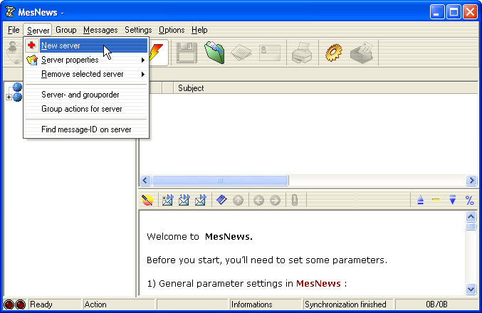This screenshot has width=482, height=313.
Task: Click the paperclip attachment icon
Action: [295, 200]
